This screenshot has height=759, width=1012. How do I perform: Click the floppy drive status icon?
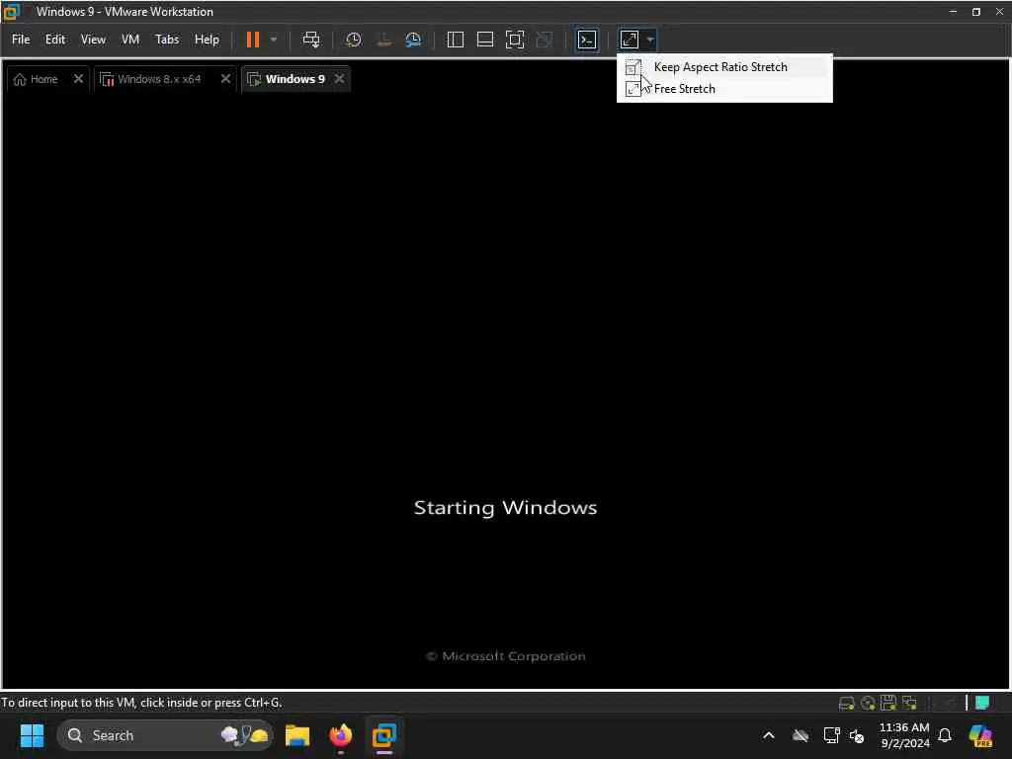[888, 703]
